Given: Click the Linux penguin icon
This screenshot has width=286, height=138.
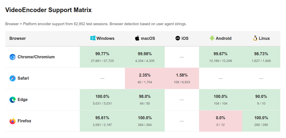Looking at the screenshot, I should click(255, 38).
